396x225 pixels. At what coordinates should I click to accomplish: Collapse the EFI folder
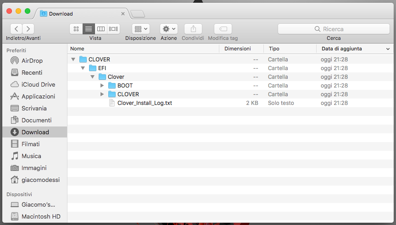83,68
